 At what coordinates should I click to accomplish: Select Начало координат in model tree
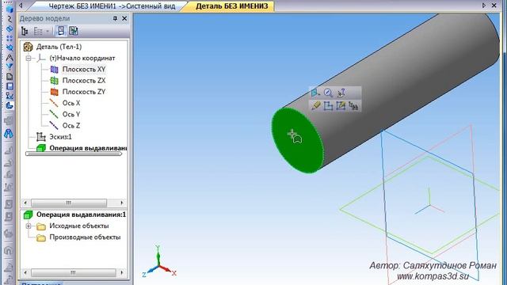[82, 58]
